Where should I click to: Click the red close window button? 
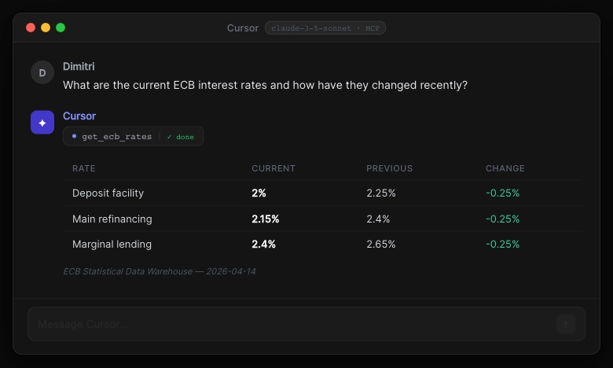(x=31, y=28)
